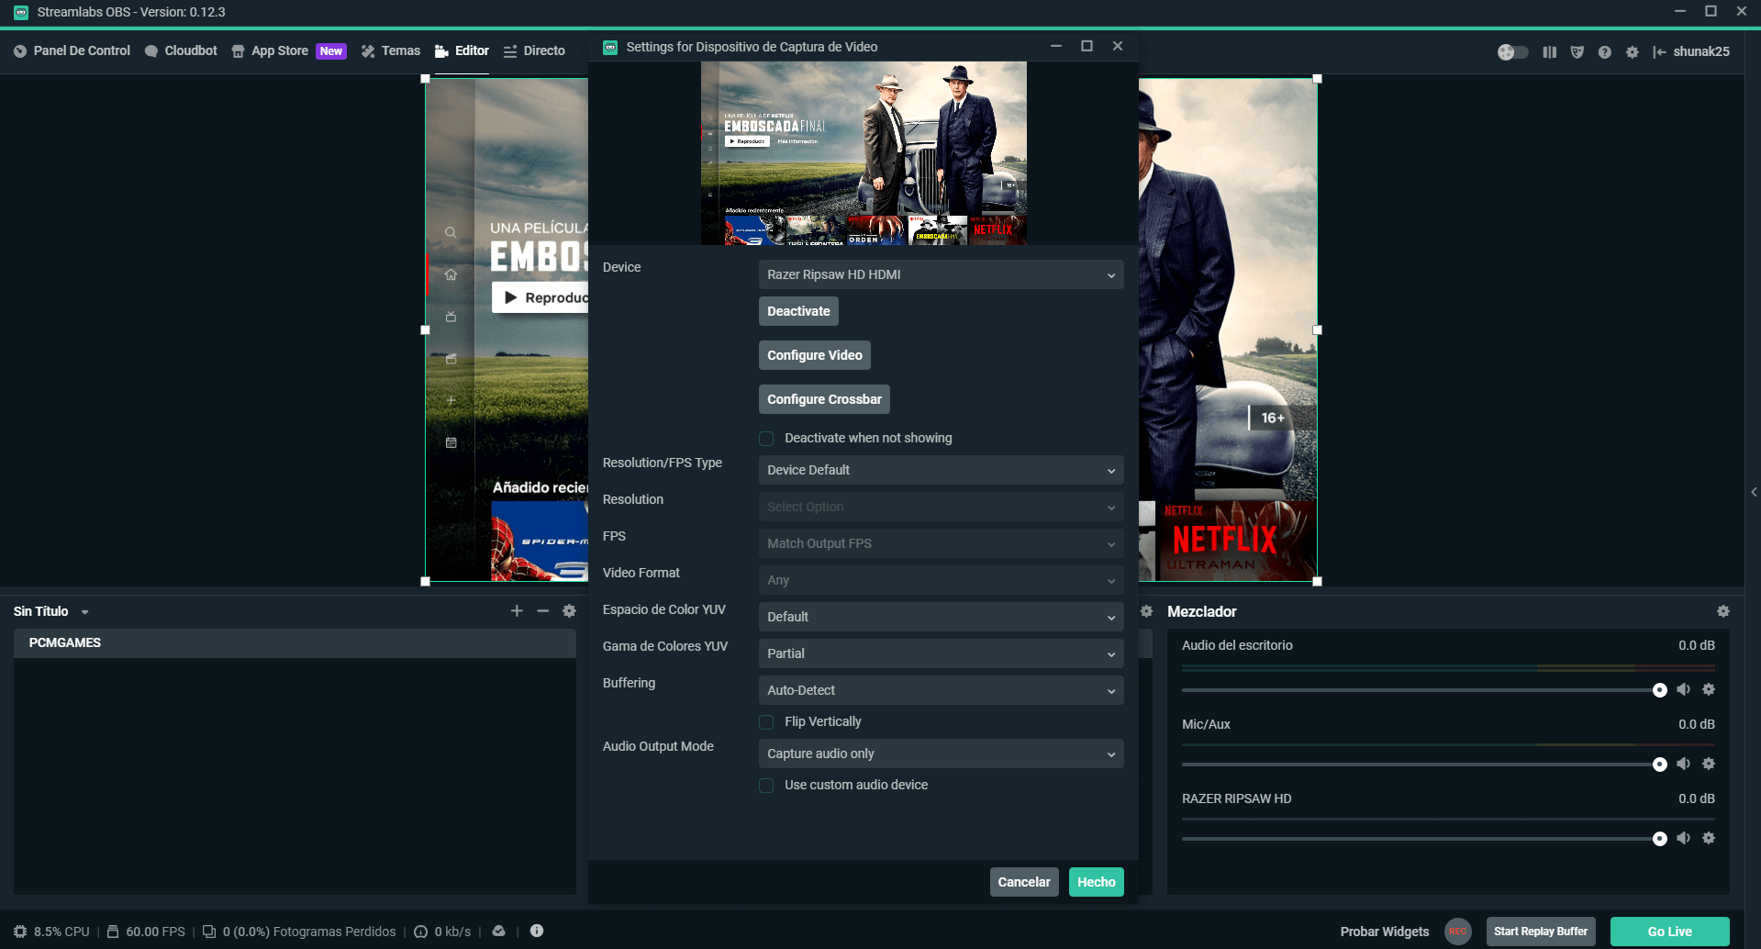Toggle night mode switch in top bar
Screen dimensions: 1761x949
tap(1512, 52)
